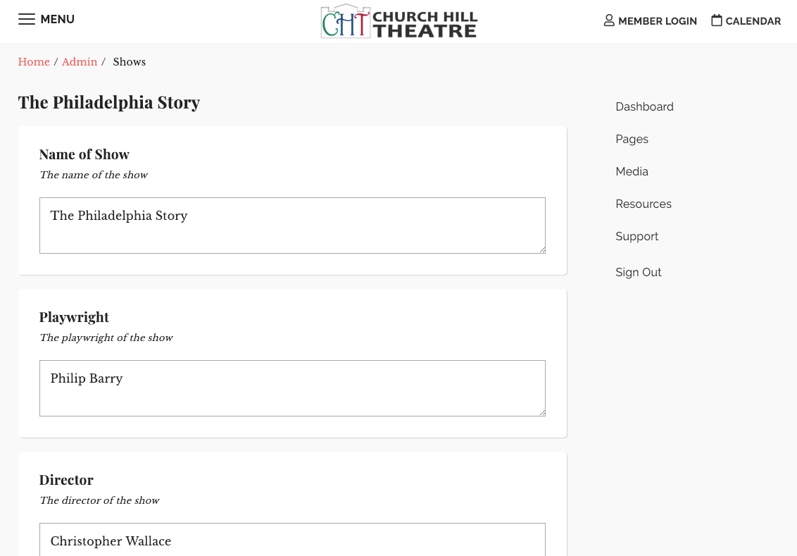
Task: Focus the Name of Show text field
Action: [x=292, y=226]
